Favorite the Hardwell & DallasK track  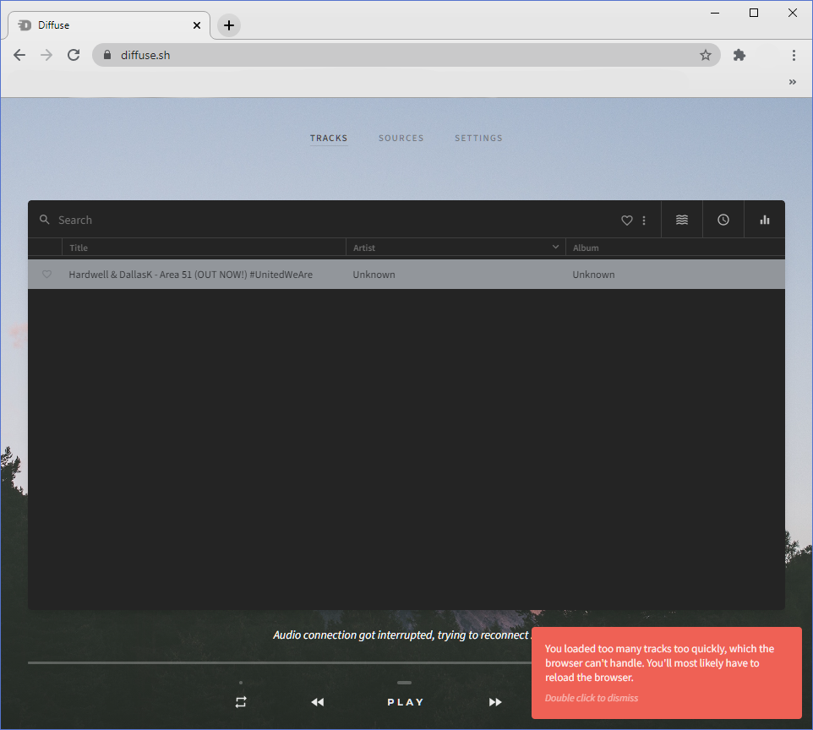pos(46,274)
